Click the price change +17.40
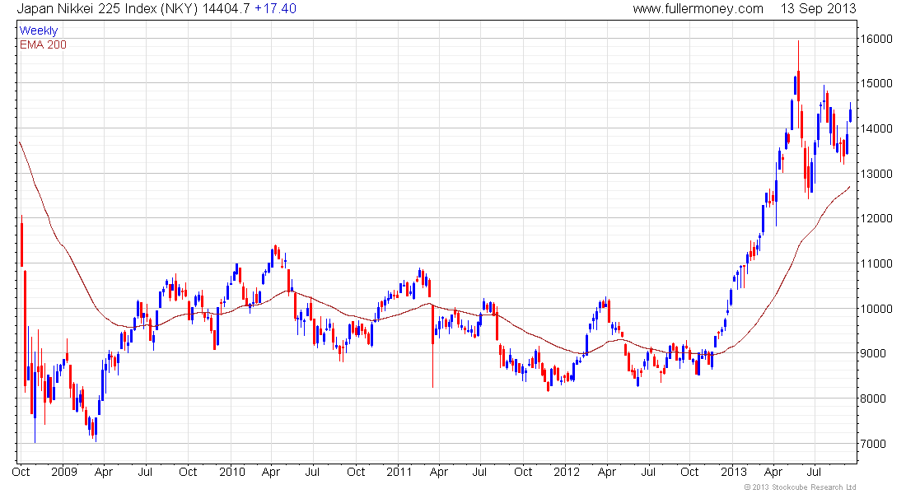Viewport: 906px width, 494px height. 276,9
